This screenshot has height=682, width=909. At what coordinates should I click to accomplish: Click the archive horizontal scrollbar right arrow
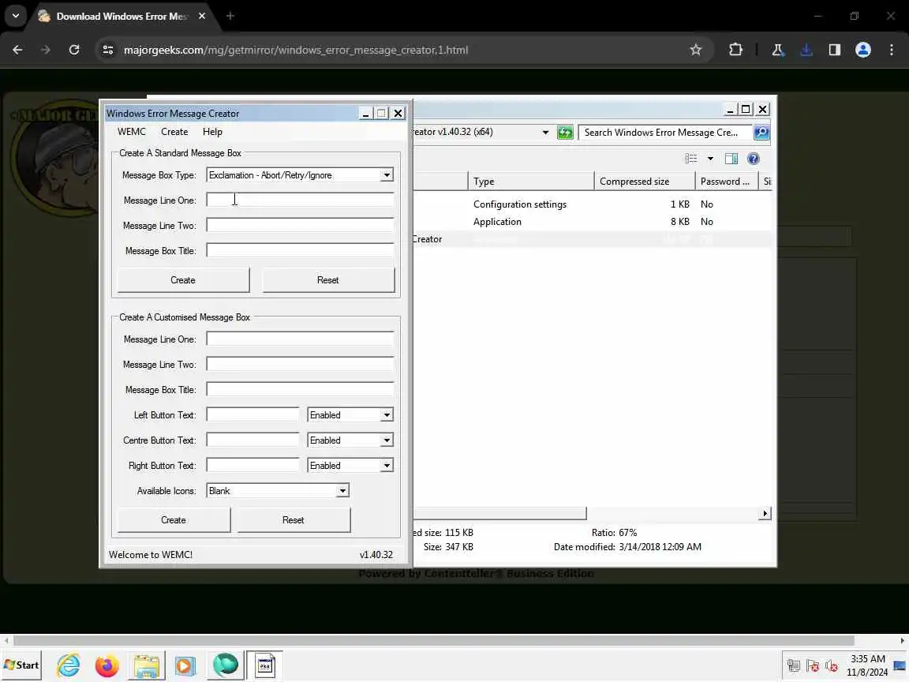tap(765, 513)
